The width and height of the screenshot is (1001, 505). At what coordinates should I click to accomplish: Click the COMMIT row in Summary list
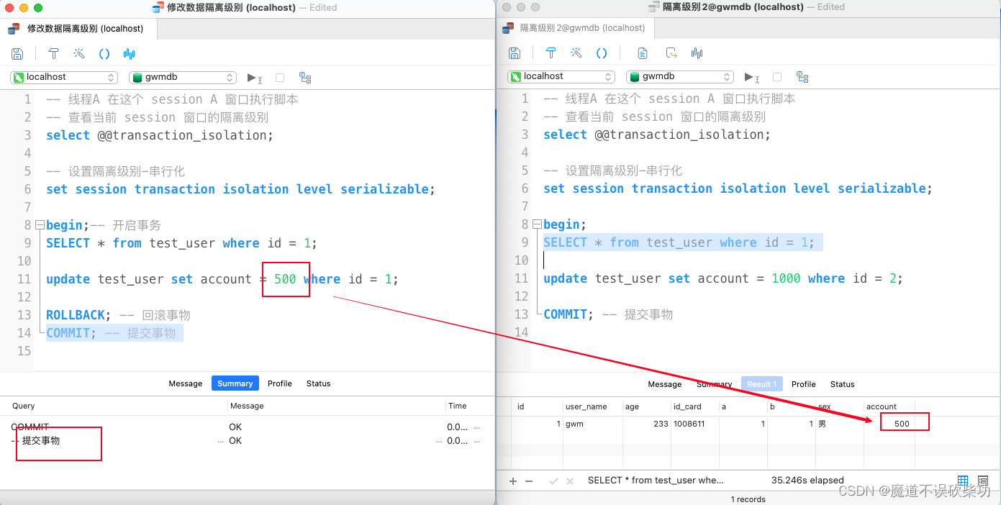247,427
